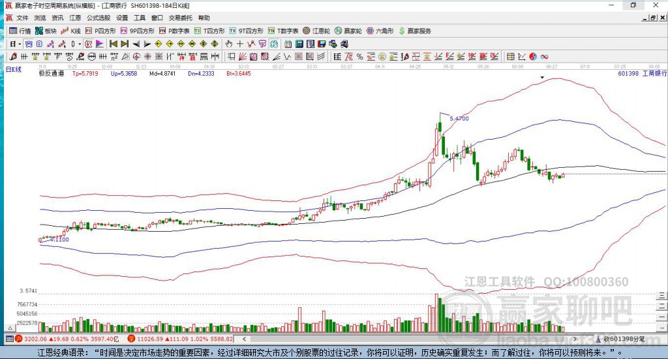Click the percent % tool icon
The width and height of the screenshot is (668, 359).
(x=359, y=57)
